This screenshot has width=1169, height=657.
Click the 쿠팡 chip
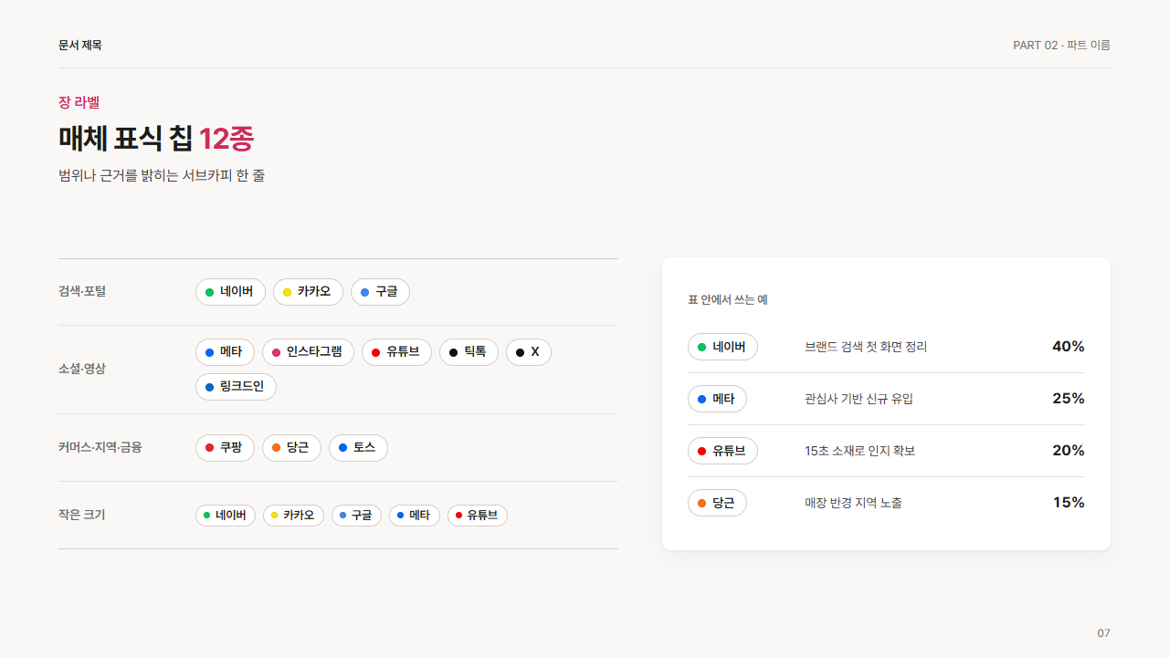225,448
